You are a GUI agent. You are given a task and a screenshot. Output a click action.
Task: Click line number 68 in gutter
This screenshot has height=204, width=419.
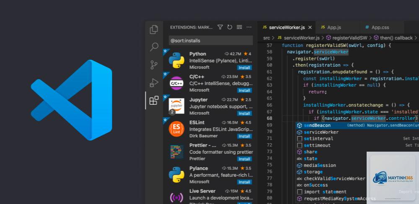(x=269, y=118)
